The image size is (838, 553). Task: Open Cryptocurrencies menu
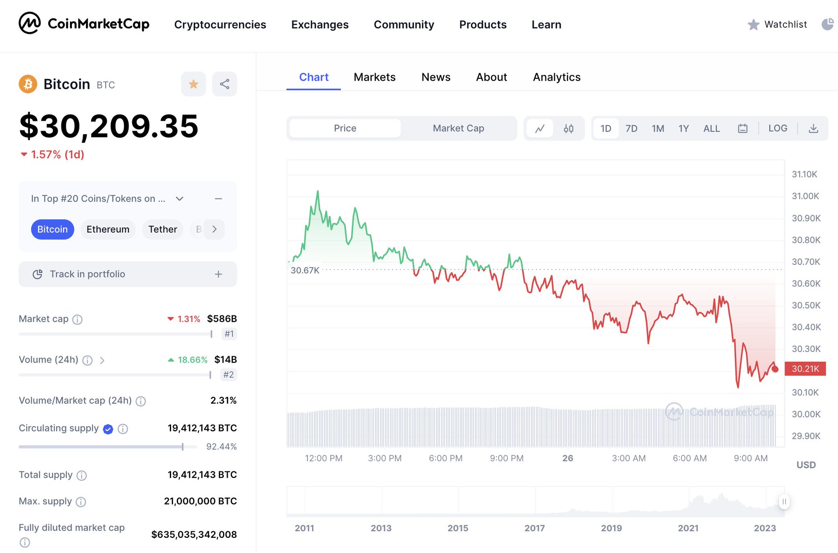[x=220, y=25]
